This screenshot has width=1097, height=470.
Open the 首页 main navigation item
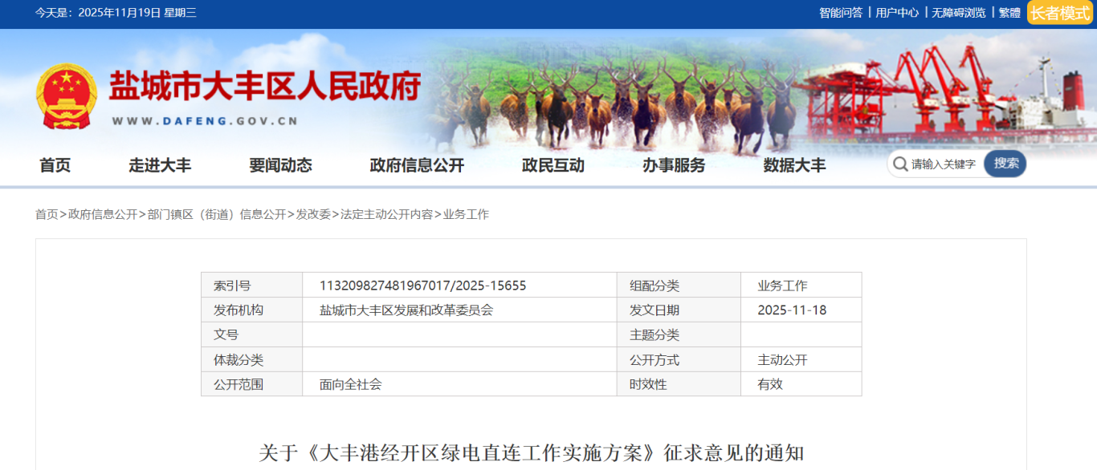click(x=55, y=165)
